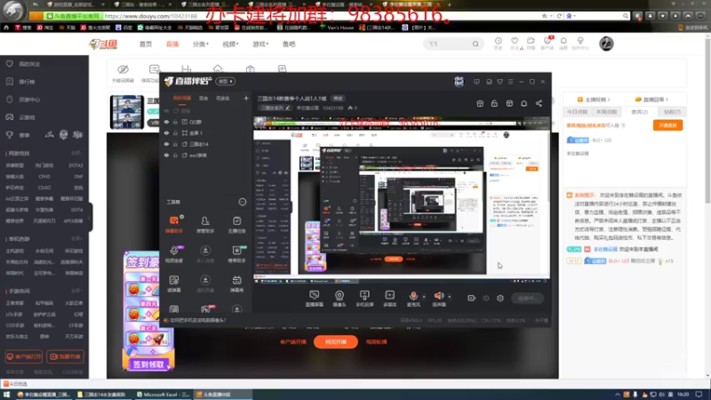Screen dimensions: 711x400
Task: Click the 修改 title edit button
Action: (339, 99)
